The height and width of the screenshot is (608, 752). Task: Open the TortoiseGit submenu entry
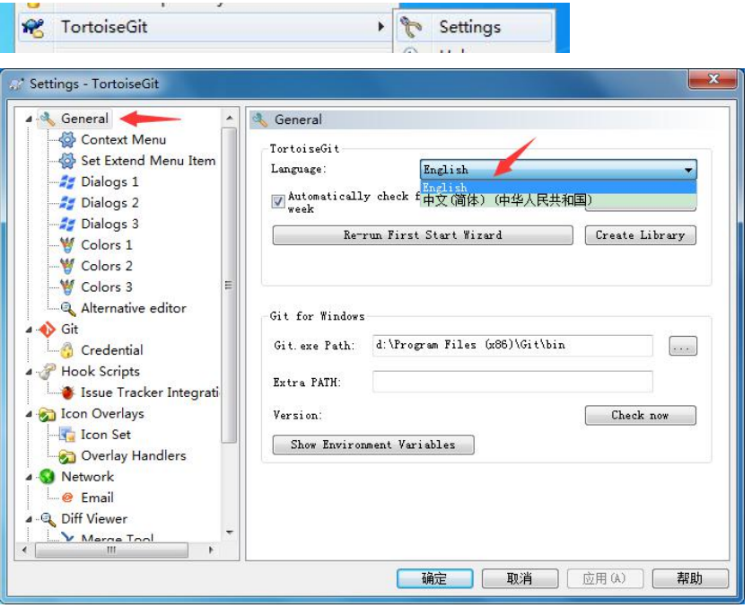204,27
